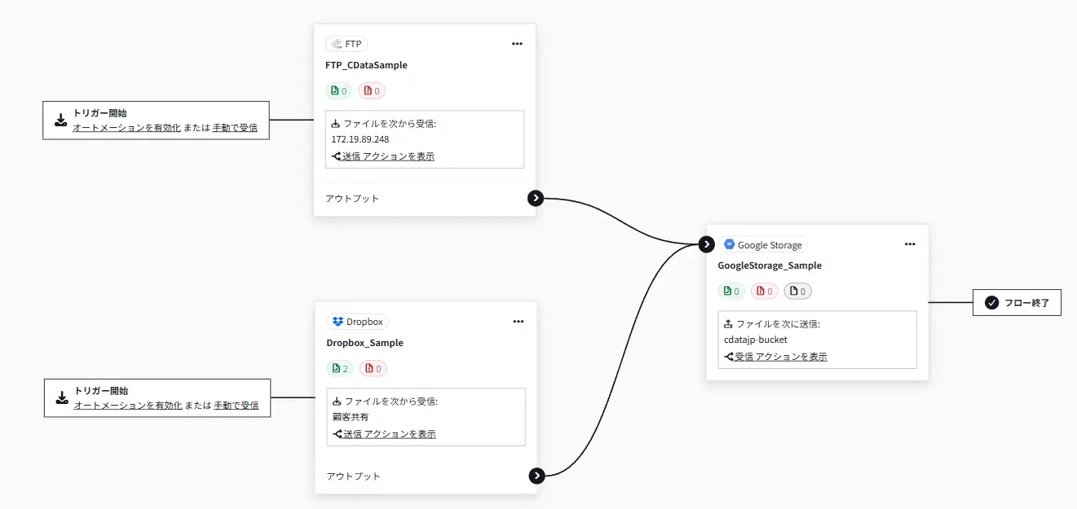Click the フロー終了 label
This screenshot has height=509, width=1077.
pos(1027,303)
